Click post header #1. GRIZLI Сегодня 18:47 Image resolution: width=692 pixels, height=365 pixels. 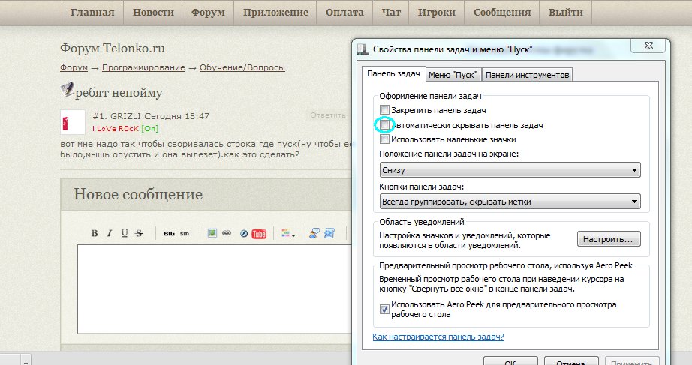click(151, 116)
